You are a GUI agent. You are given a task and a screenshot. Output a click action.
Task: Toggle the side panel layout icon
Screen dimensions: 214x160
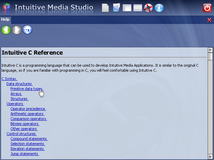127,8
